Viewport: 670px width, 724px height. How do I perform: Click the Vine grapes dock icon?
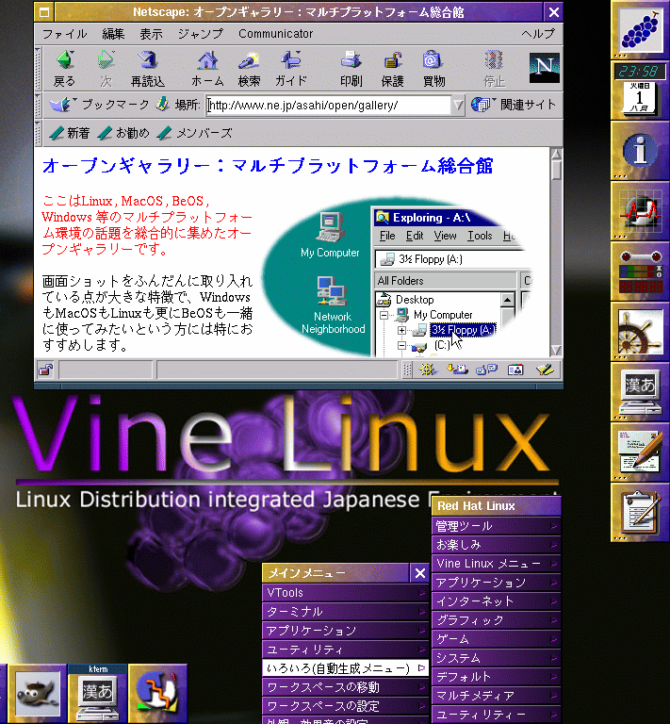click(x=640, y=30)
